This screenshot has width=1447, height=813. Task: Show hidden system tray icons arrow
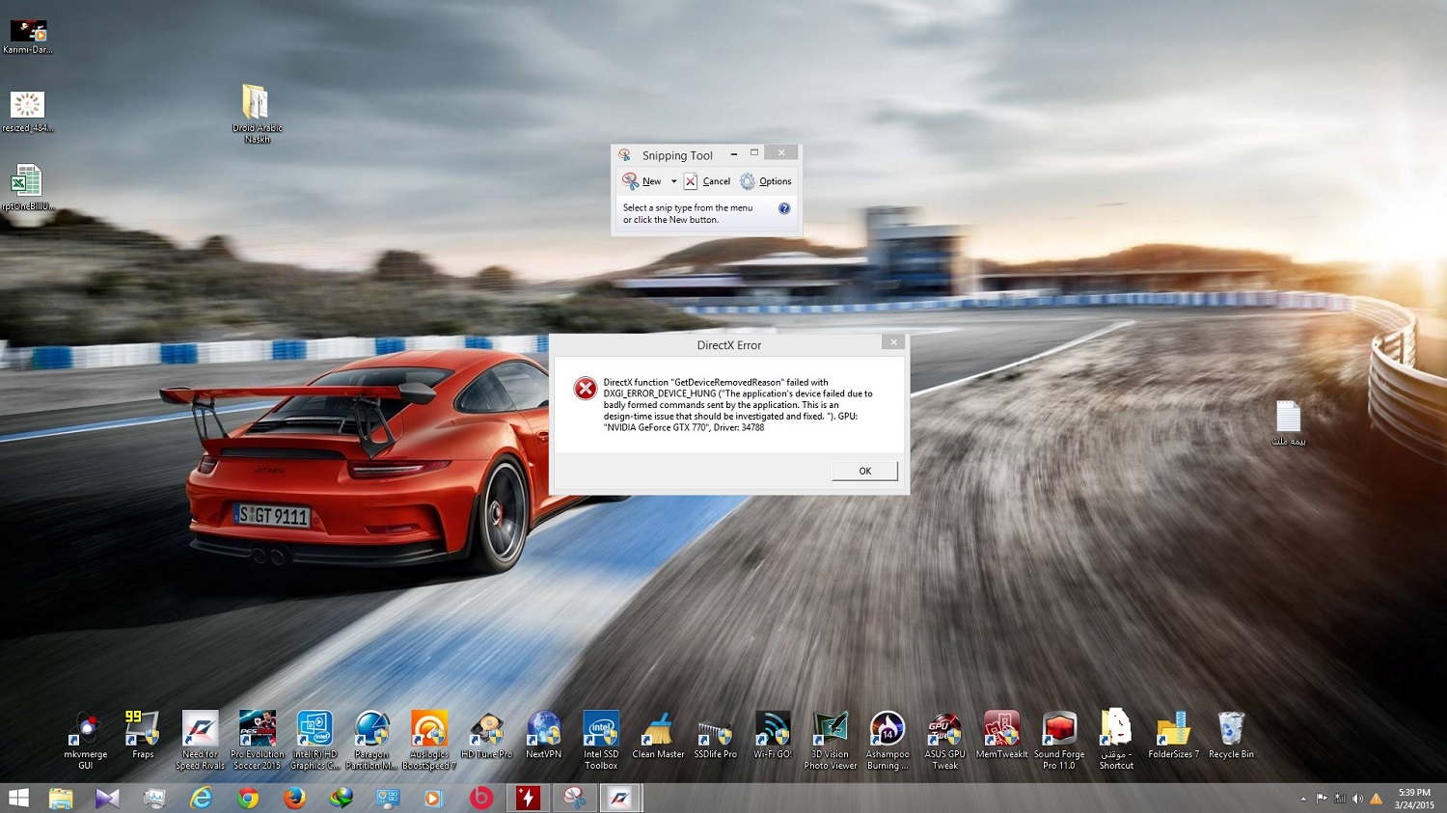[x=1303, y=799]
